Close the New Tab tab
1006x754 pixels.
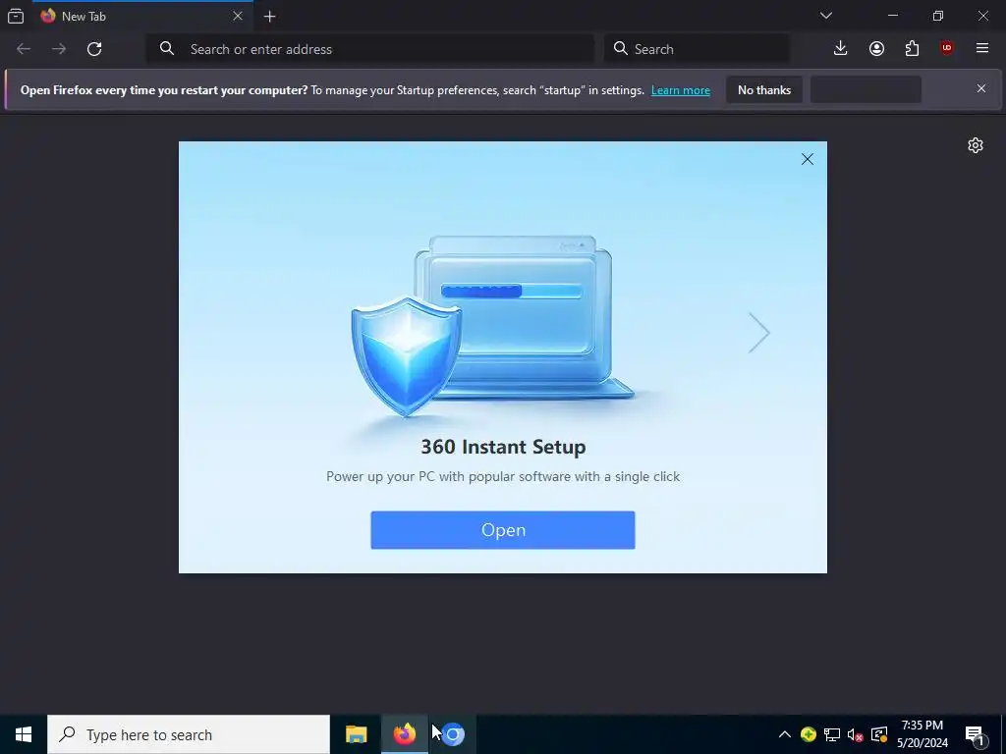[238, 16]
